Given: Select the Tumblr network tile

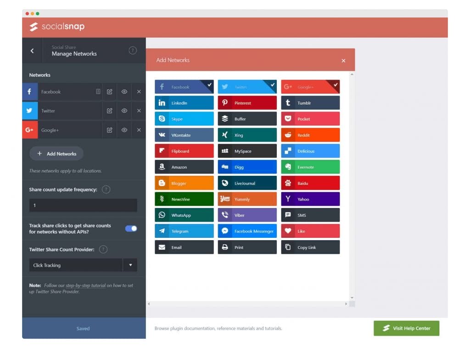Looking at the screenshot, I should pos(310,103).
